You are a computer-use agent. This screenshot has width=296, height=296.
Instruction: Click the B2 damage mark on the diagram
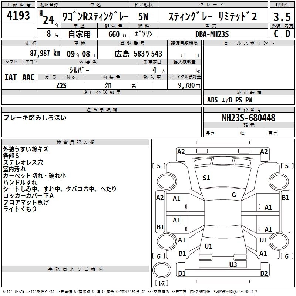(263, 273)
